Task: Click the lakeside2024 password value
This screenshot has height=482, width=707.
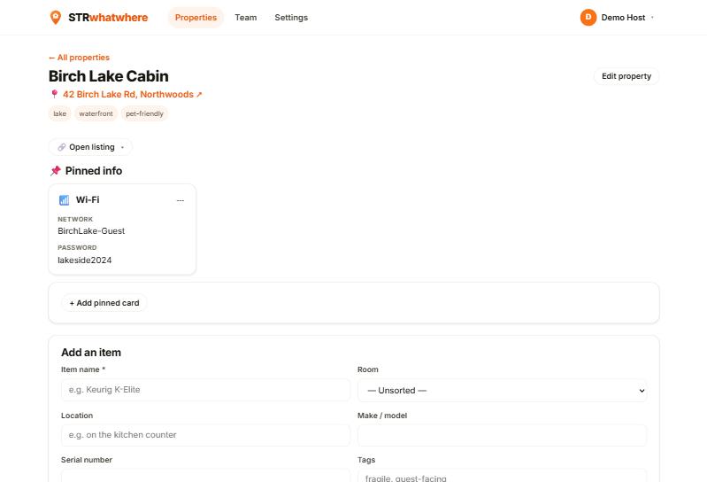Action: [x=84, y=260]
